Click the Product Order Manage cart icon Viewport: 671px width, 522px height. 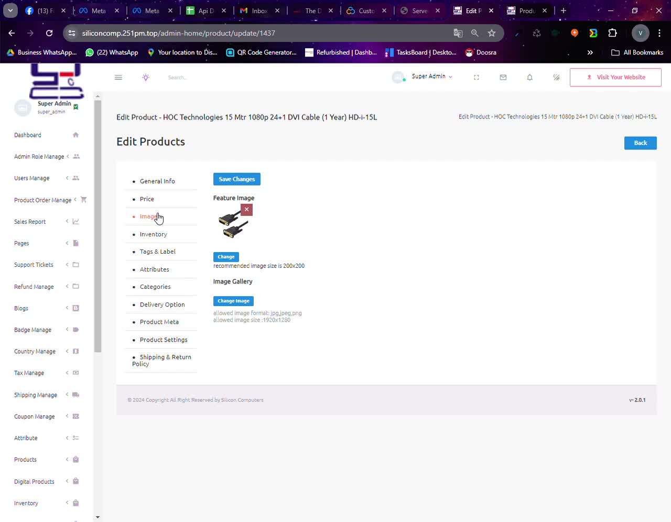coord(83,200)
